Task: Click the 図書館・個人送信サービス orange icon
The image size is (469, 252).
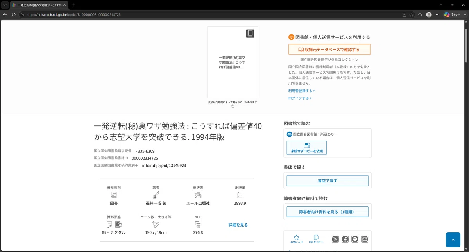Action: click(x=291, y=37)
